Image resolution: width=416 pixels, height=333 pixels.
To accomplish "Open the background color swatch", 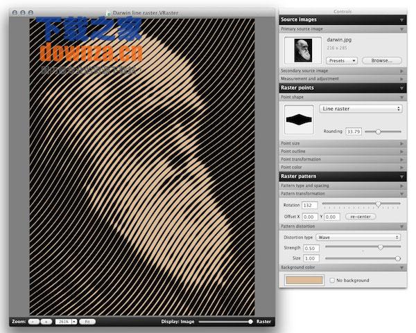I will point(304,280).
